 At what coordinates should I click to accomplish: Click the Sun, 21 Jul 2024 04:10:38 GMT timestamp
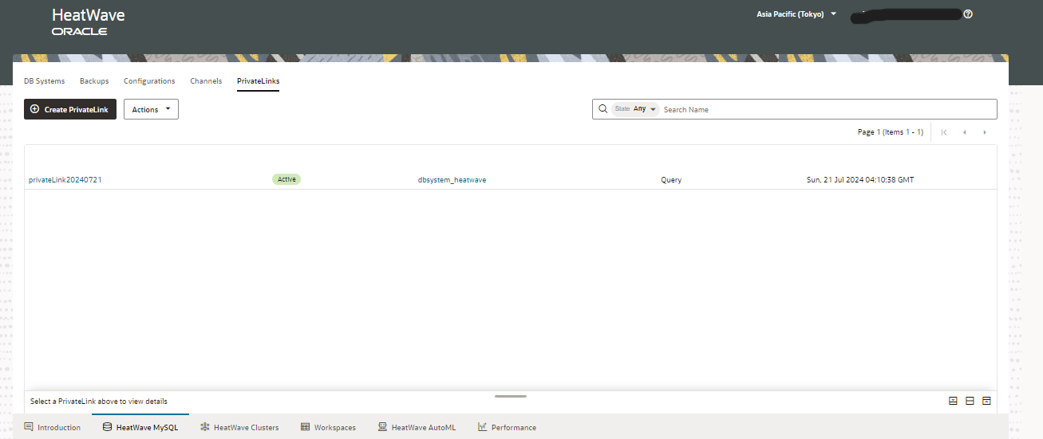[860, 180]
